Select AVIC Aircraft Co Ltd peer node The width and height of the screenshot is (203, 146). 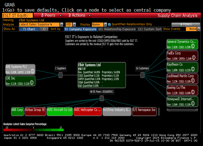[x=60, y=111]
